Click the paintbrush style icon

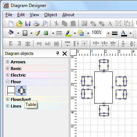(x=38, y=33)
